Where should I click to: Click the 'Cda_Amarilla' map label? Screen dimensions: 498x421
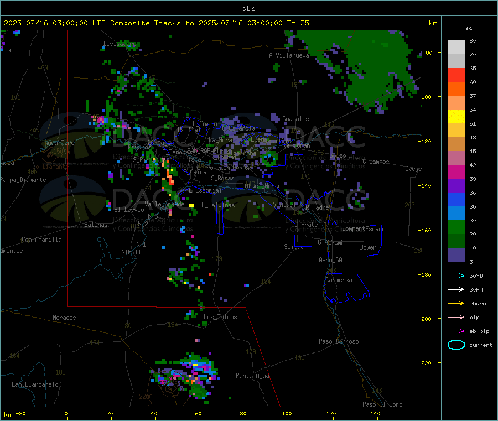coord(41,240)
